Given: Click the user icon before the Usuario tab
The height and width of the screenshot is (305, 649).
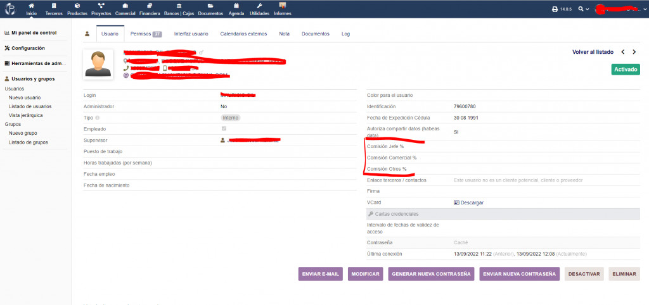Looking at the screenshot, I should point(87,34).
